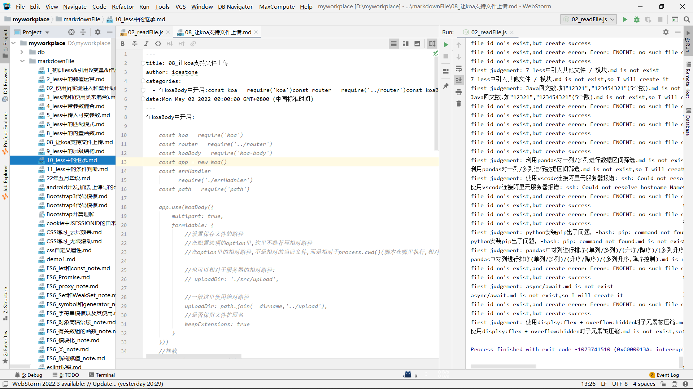Insert link from markdown toolbar
This screenshot has width=693, height=389.
pyautogui.click(x=193, y=44)
